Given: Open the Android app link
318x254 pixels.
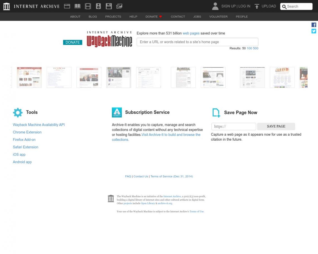Looking at the screenshot, I should (22, 162).
